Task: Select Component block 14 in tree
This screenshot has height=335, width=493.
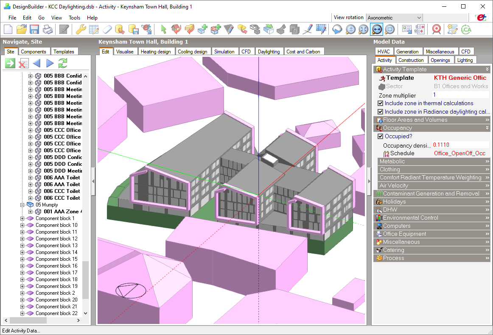Action: (x=56, y=252)
